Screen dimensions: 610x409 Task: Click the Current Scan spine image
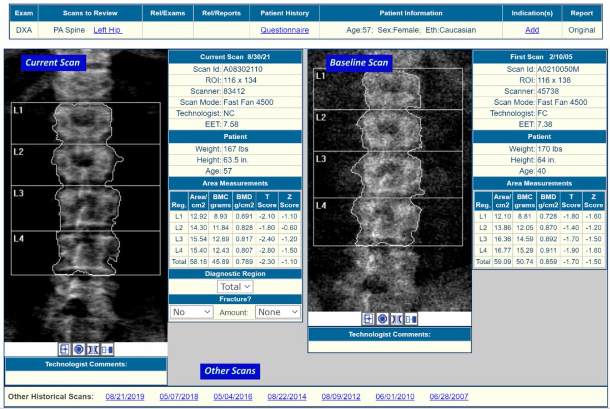(x=85, y=196)
